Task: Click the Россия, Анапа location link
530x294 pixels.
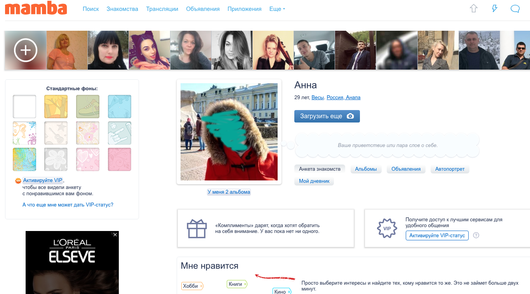Action: tap(344, 98)
